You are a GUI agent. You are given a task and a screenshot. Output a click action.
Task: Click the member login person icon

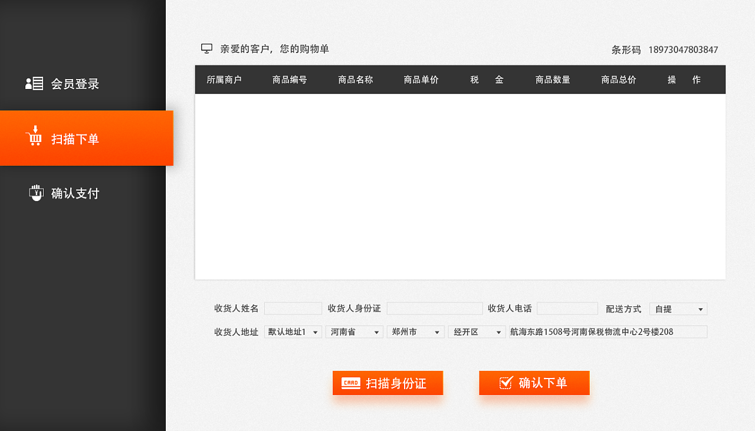[x=34, y=83]
